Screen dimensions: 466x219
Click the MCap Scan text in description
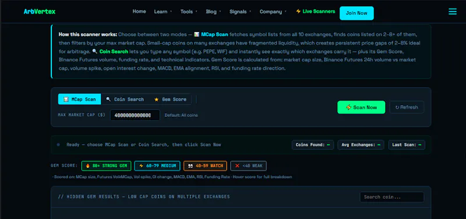coord(214,34)
